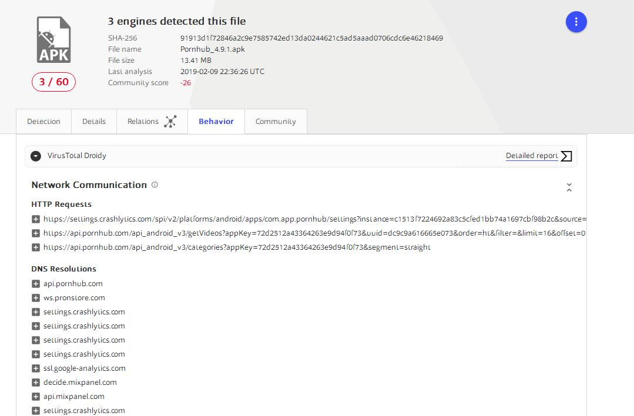Viewport: 634px width, 416px height.
Task: Expand the getVideos api.pornhub.com HTTP request
Action: tap(36, 233)
